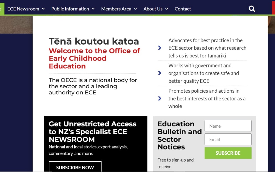Click the SUBSCRIBE NOW button
This screenshot has height=172, width=275.
click(75, 166)
